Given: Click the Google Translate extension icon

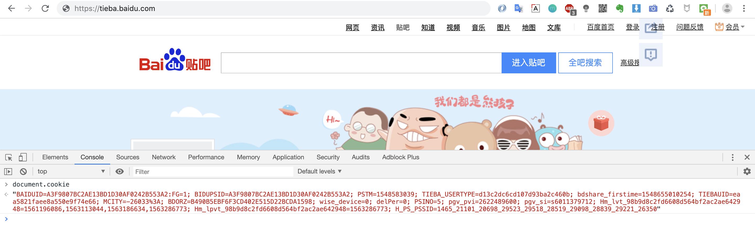Looking at the screenshot, I should tap(518, 8).
